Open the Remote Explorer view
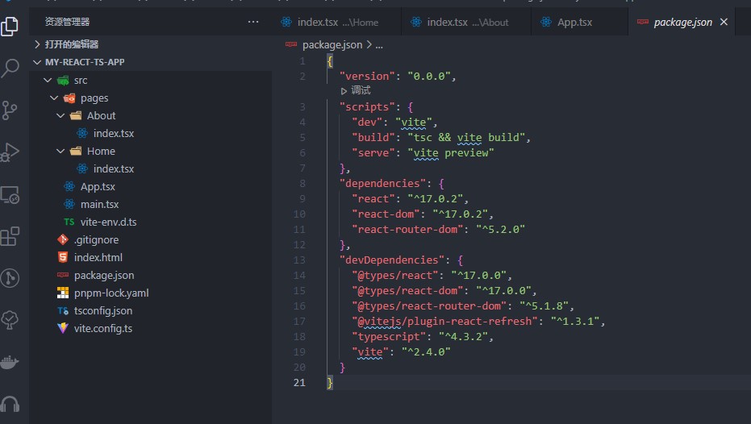The image size is (751, 424). (x=10, y=194)
